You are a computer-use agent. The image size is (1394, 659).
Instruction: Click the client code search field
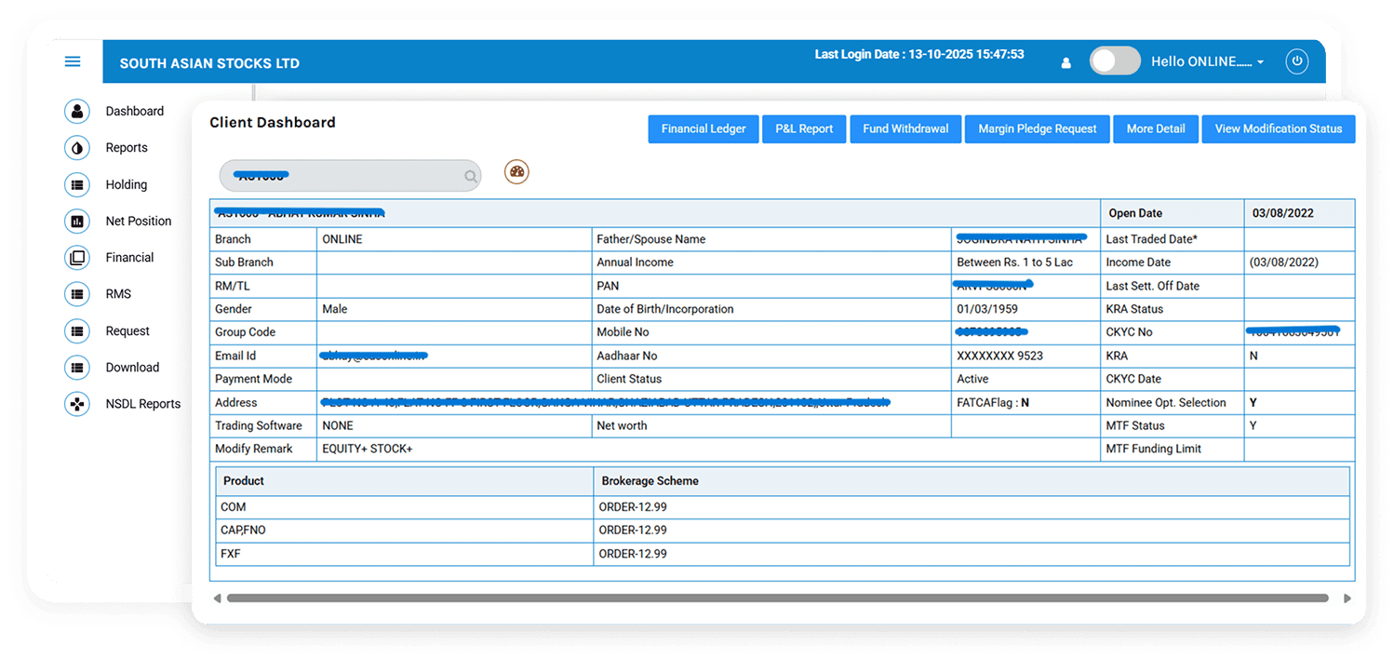344,176
